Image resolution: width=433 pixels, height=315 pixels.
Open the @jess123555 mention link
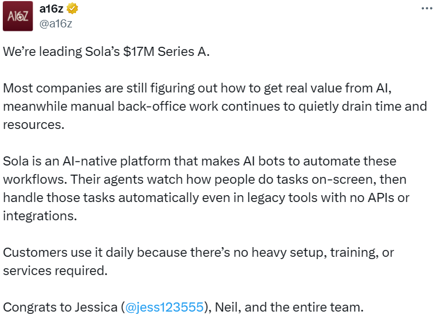pos(165,308)
